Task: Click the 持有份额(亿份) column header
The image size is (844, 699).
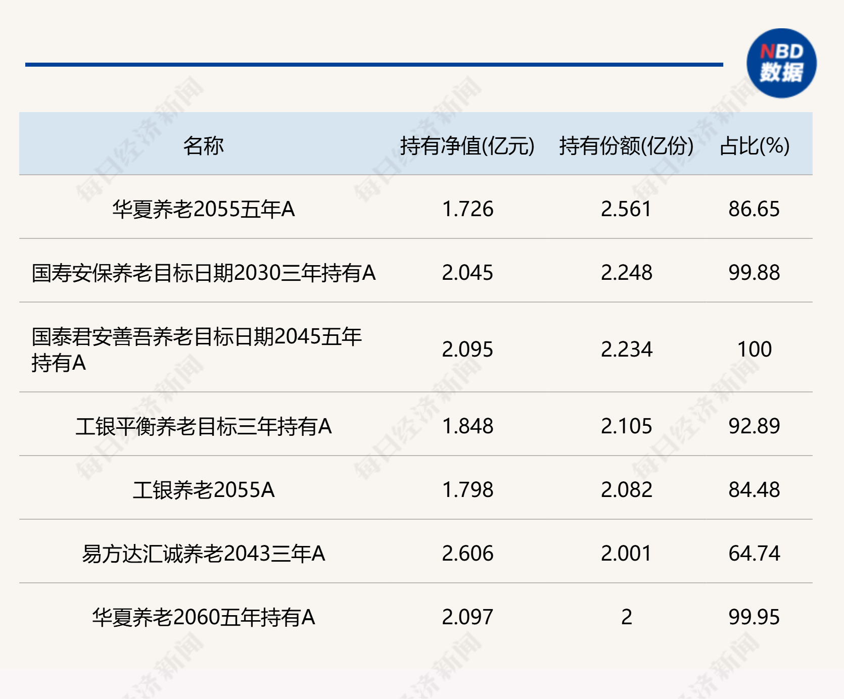Action: tap(627, 146)
